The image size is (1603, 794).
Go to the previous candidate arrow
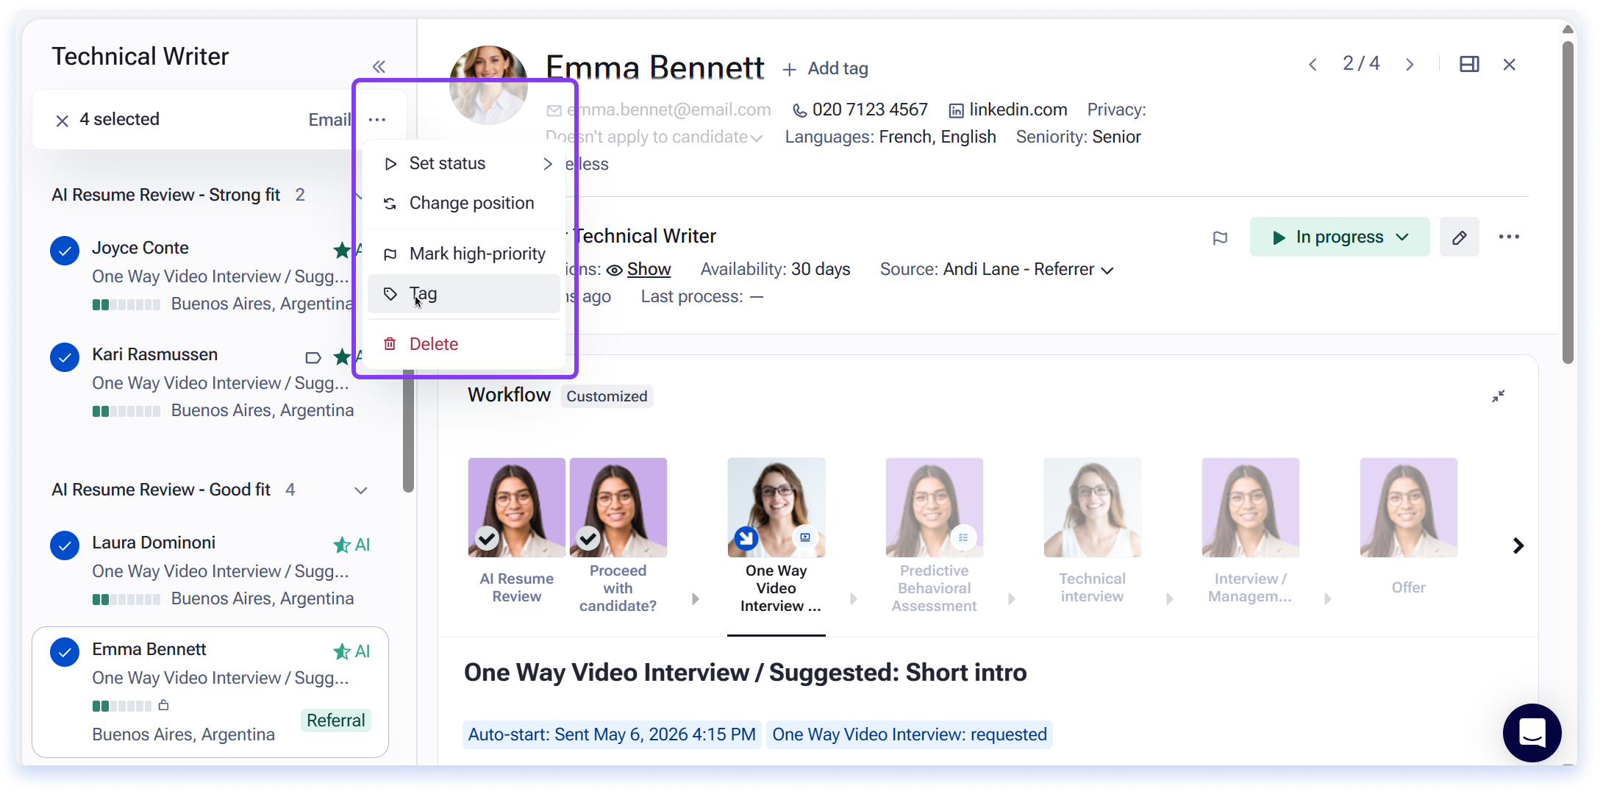1313,65
